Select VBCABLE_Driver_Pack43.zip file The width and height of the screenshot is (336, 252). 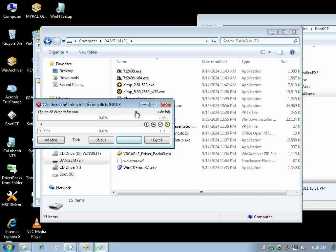(147, 154)
